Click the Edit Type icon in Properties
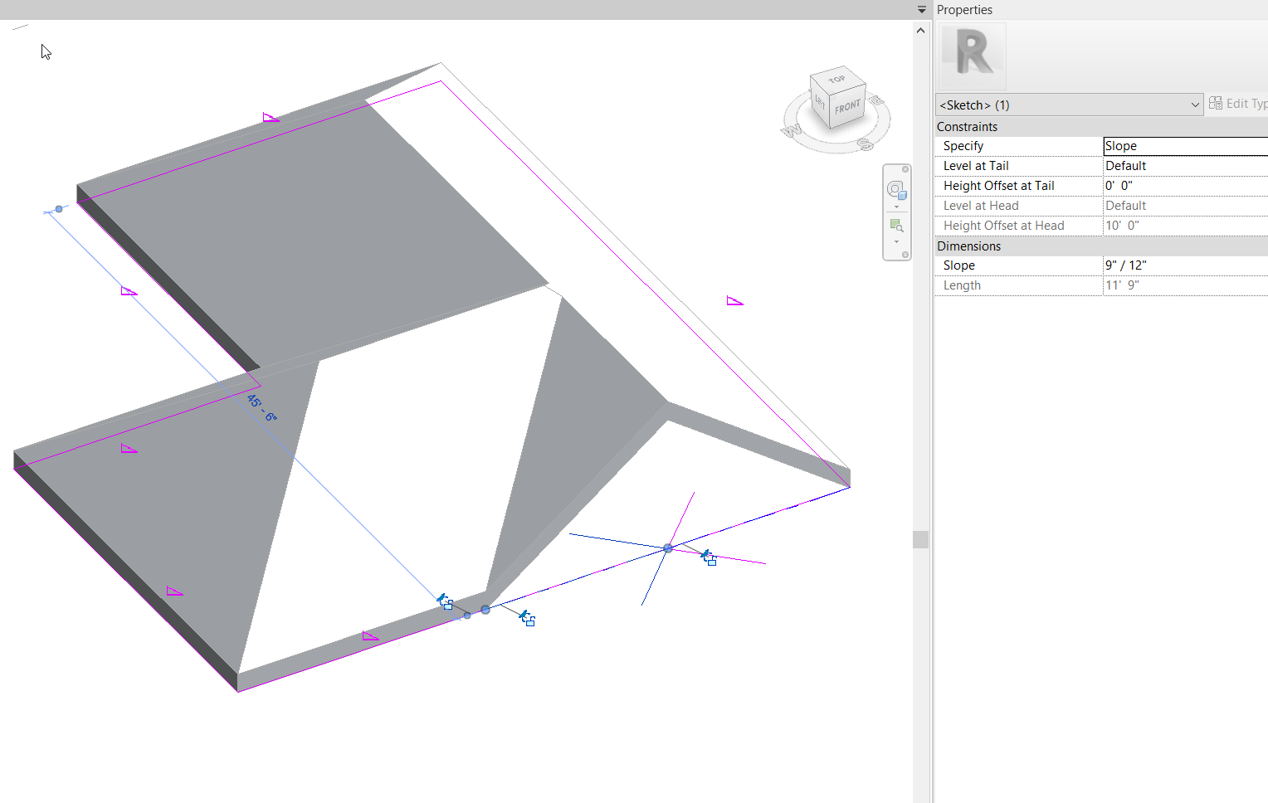Image resolution: width=1268 pixels, height=803 pixels. 1215,103
